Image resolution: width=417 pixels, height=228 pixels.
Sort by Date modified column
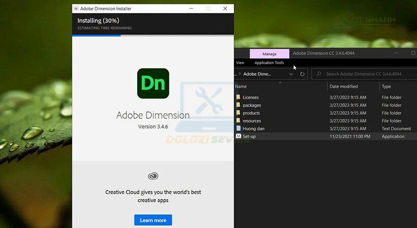pos(344,87)
